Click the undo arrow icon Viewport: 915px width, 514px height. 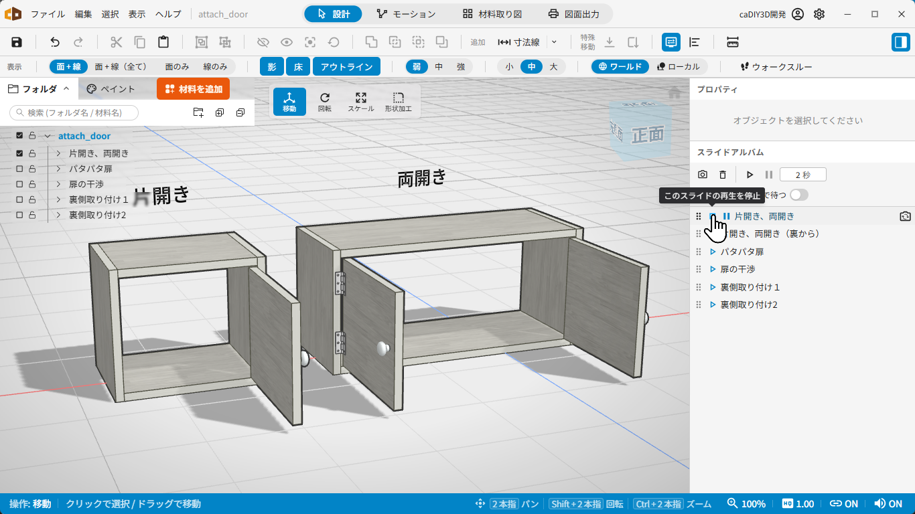[55, 42]
